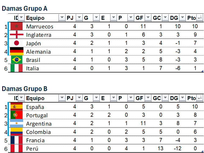Select the Argentina team name cell
Viewport: 204px width, 153px height.
(x=39, y=124)
